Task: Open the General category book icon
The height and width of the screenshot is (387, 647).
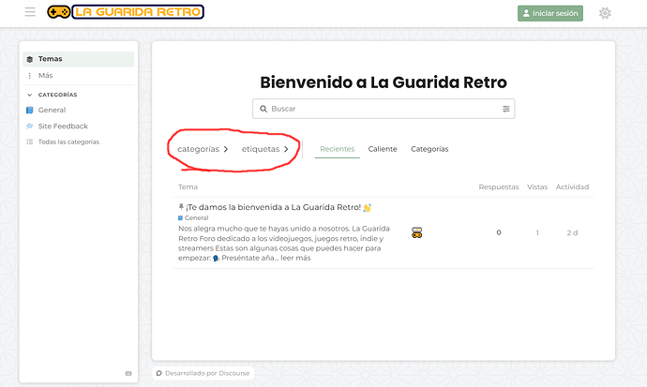Action: [x=30, y=110]
